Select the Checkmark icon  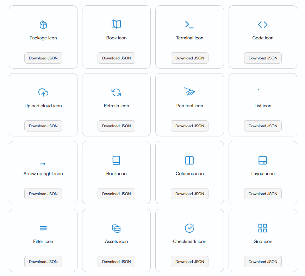point(189,228)
